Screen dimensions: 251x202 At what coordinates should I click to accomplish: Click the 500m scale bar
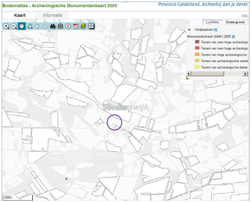click(18, 198)
